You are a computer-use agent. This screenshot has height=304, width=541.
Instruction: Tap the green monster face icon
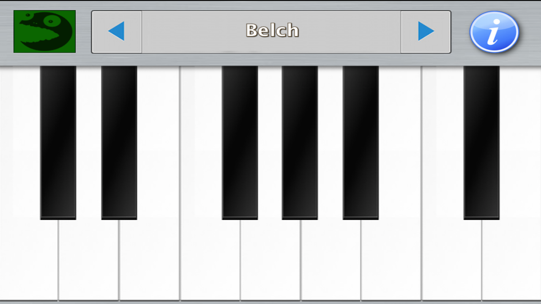[44, 32]
